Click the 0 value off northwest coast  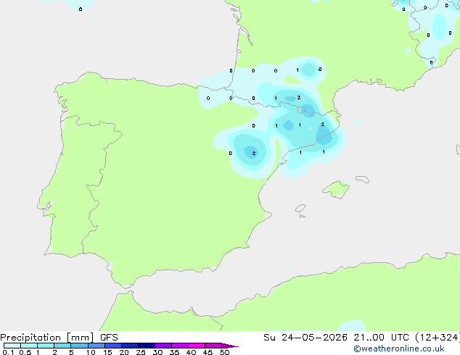click(x=81, y=9)
